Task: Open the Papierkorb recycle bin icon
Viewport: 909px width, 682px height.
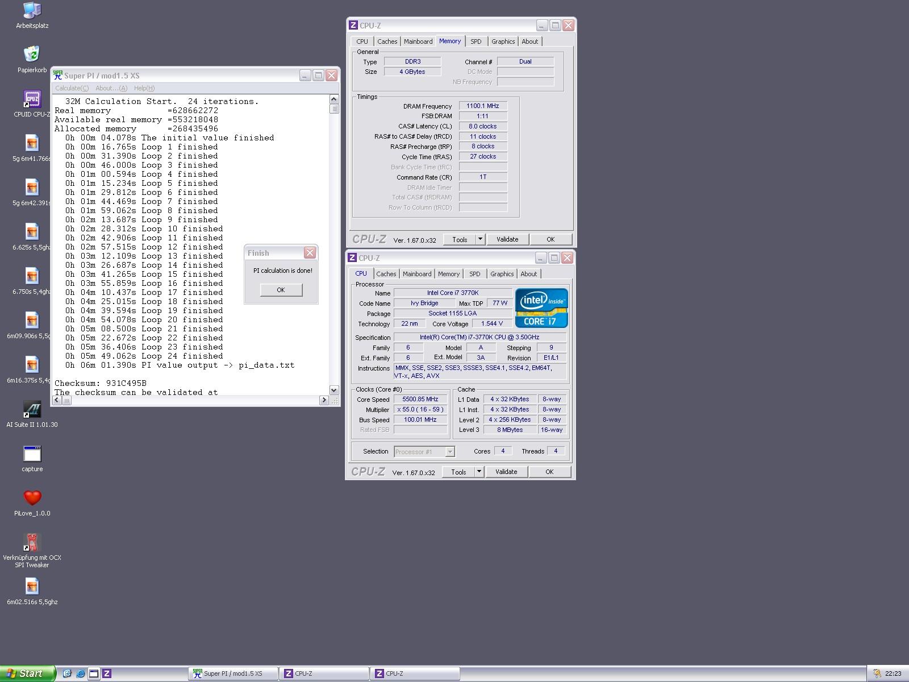Action: click(32, 55)
